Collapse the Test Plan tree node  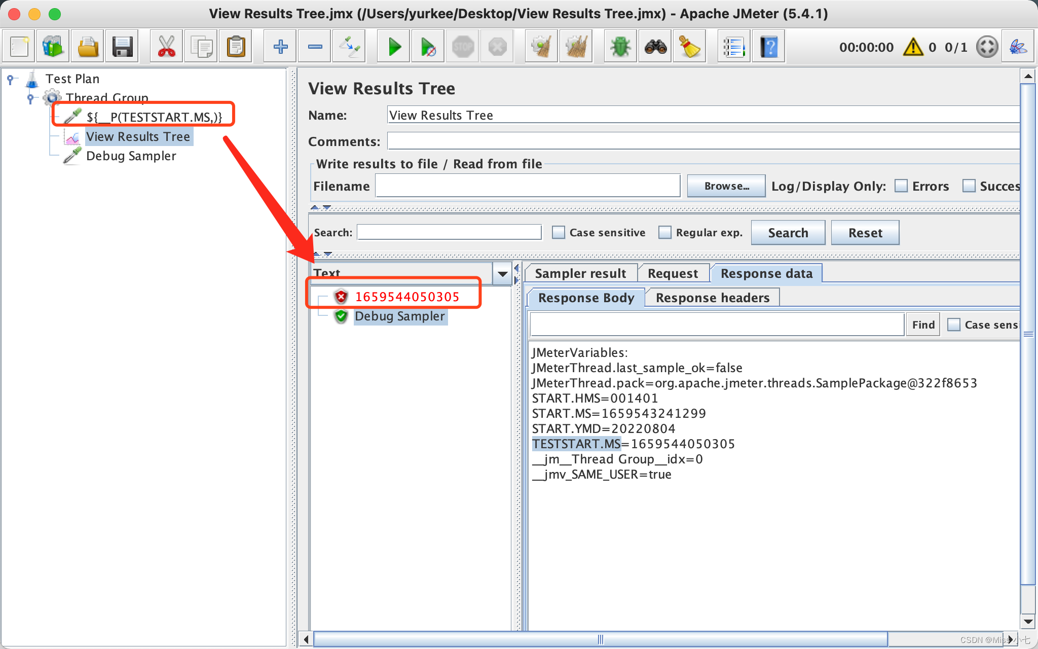[10, 79]
